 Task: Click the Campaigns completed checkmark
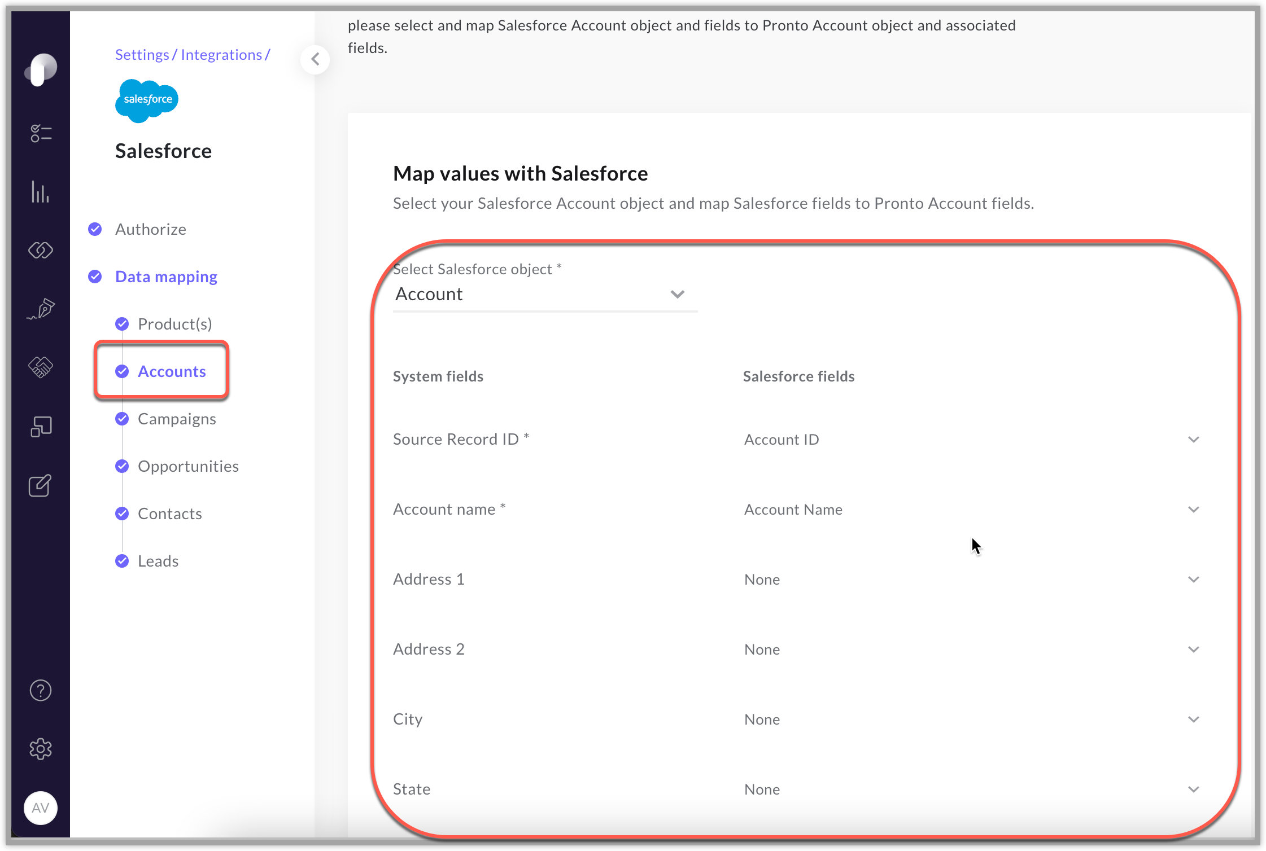(x=122, y=419)
